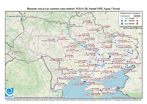Click the small blue dot legend symbol

122,18
